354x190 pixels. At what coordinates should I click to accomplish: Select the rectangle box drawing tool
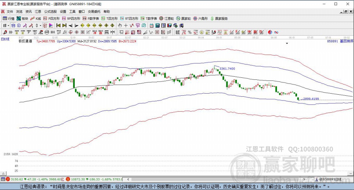[x=121, y=32]
